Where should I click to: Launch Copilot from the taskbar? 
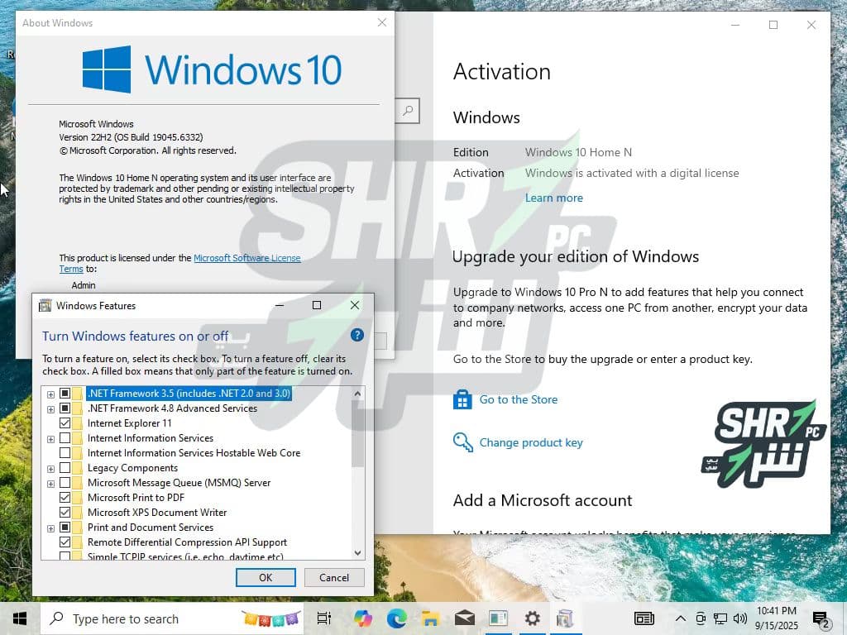363,618
